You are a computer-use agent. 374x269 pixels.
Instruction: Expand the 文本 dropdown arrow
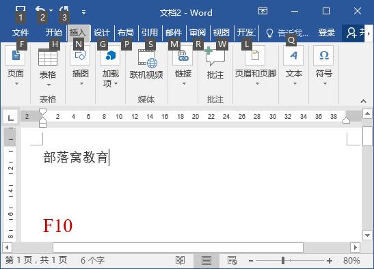295,83
